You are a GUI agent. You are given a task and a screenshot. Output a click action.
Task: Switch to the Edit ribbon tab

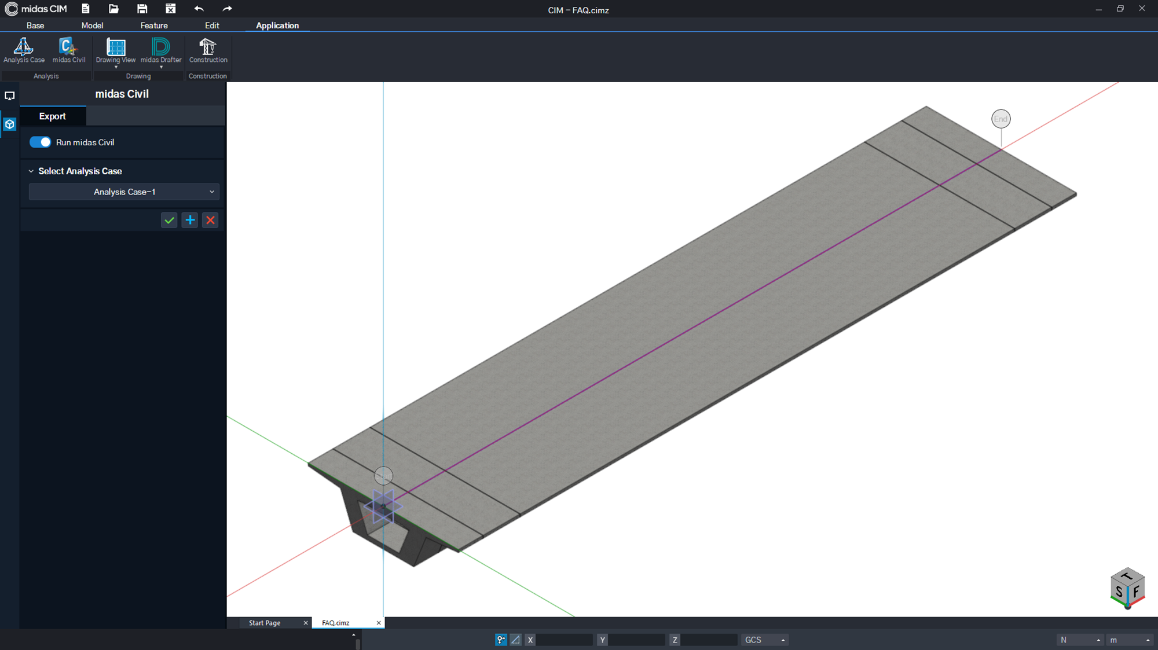(x=212, y=25)
